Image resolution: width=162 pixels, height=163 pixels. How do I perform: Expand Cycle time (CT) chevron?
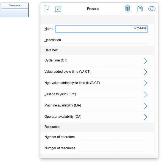coord(146,61)
